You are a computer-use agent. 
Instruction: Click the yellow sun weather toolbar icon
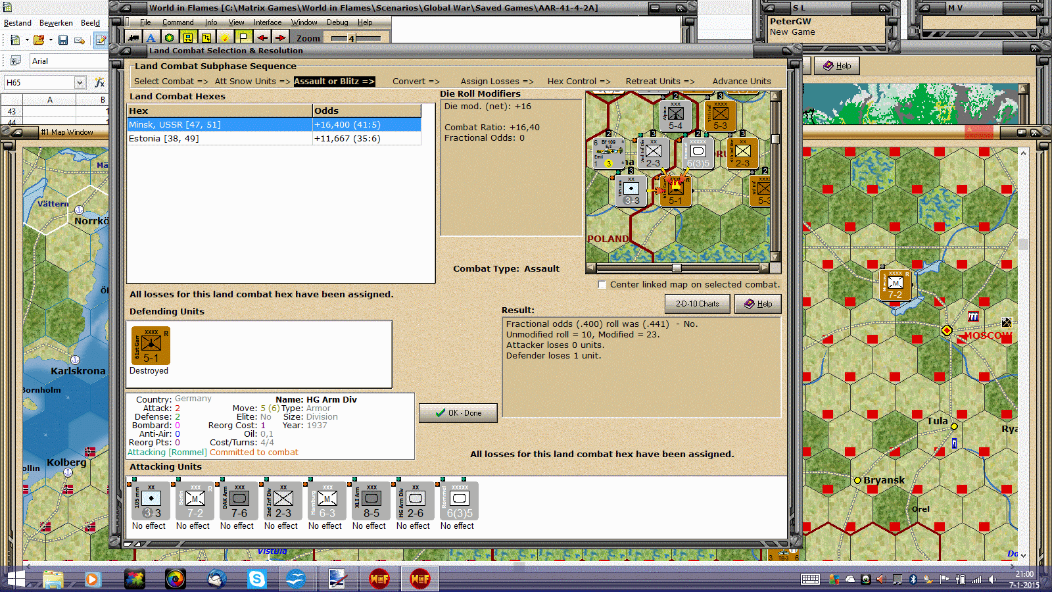(225, 37)
